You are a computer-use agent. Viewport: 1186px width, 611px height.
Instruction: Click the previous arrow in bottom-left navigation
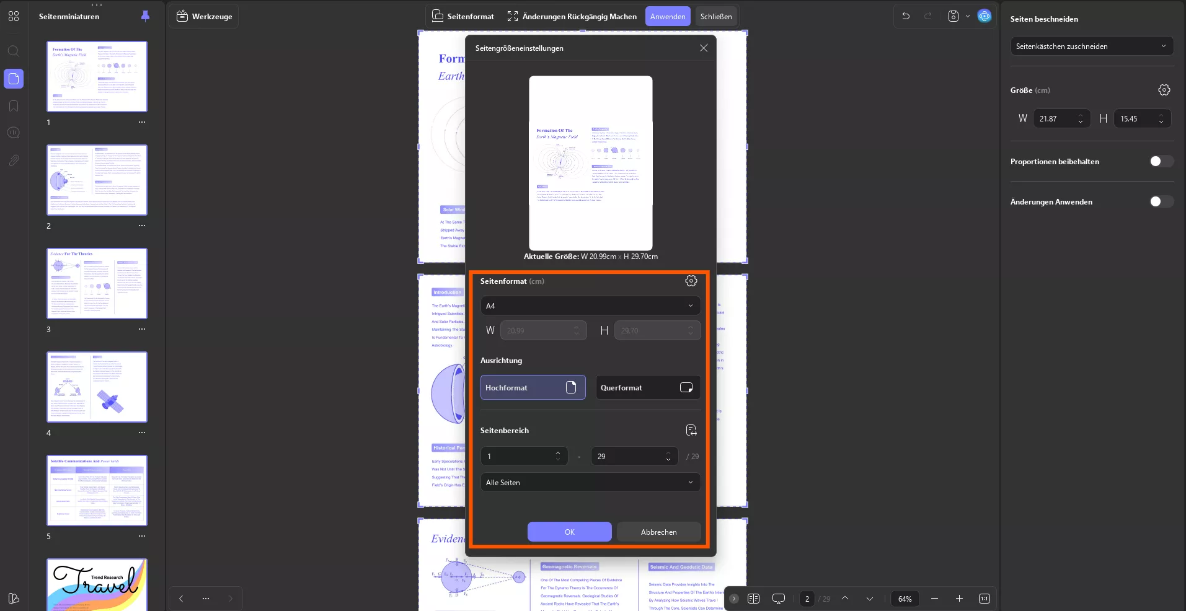181,599
